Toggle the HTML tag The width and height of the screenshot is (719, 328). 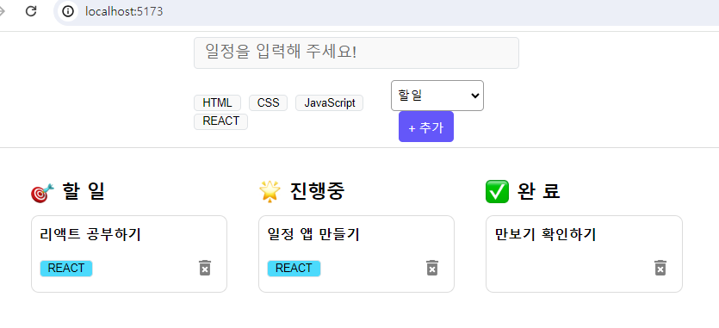tap(217, 102)
